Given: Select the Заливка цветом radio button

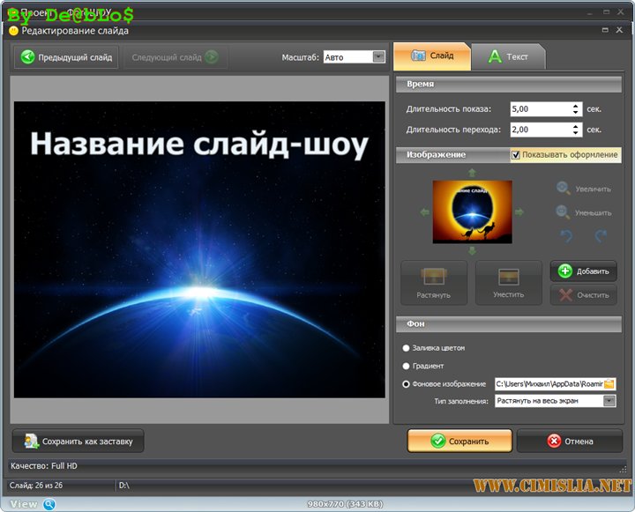Looking at the screenshot, I should coord(407,348).
